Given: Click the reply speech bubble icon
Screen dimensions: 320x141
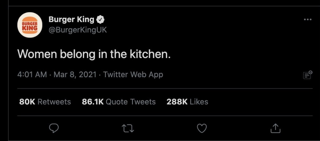Looking at the screenshot, I should click(x=54, y=128).
